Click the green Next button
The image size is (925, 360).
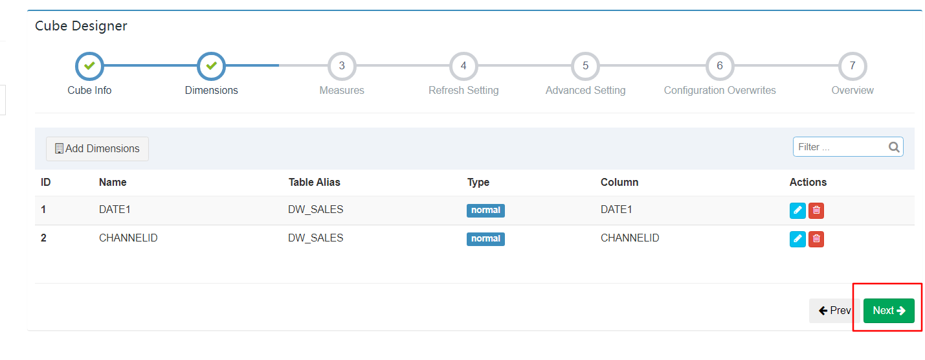point(889,311)
